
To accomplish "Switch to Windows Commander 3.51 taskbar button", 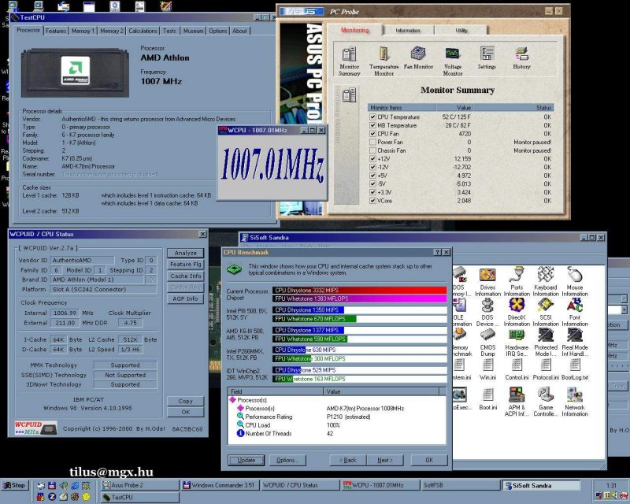I will pyautogui.click(x=220, y=485).
